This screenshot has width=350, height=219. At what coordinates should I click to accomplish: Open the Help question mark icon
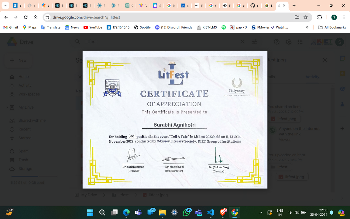(276, 42)
